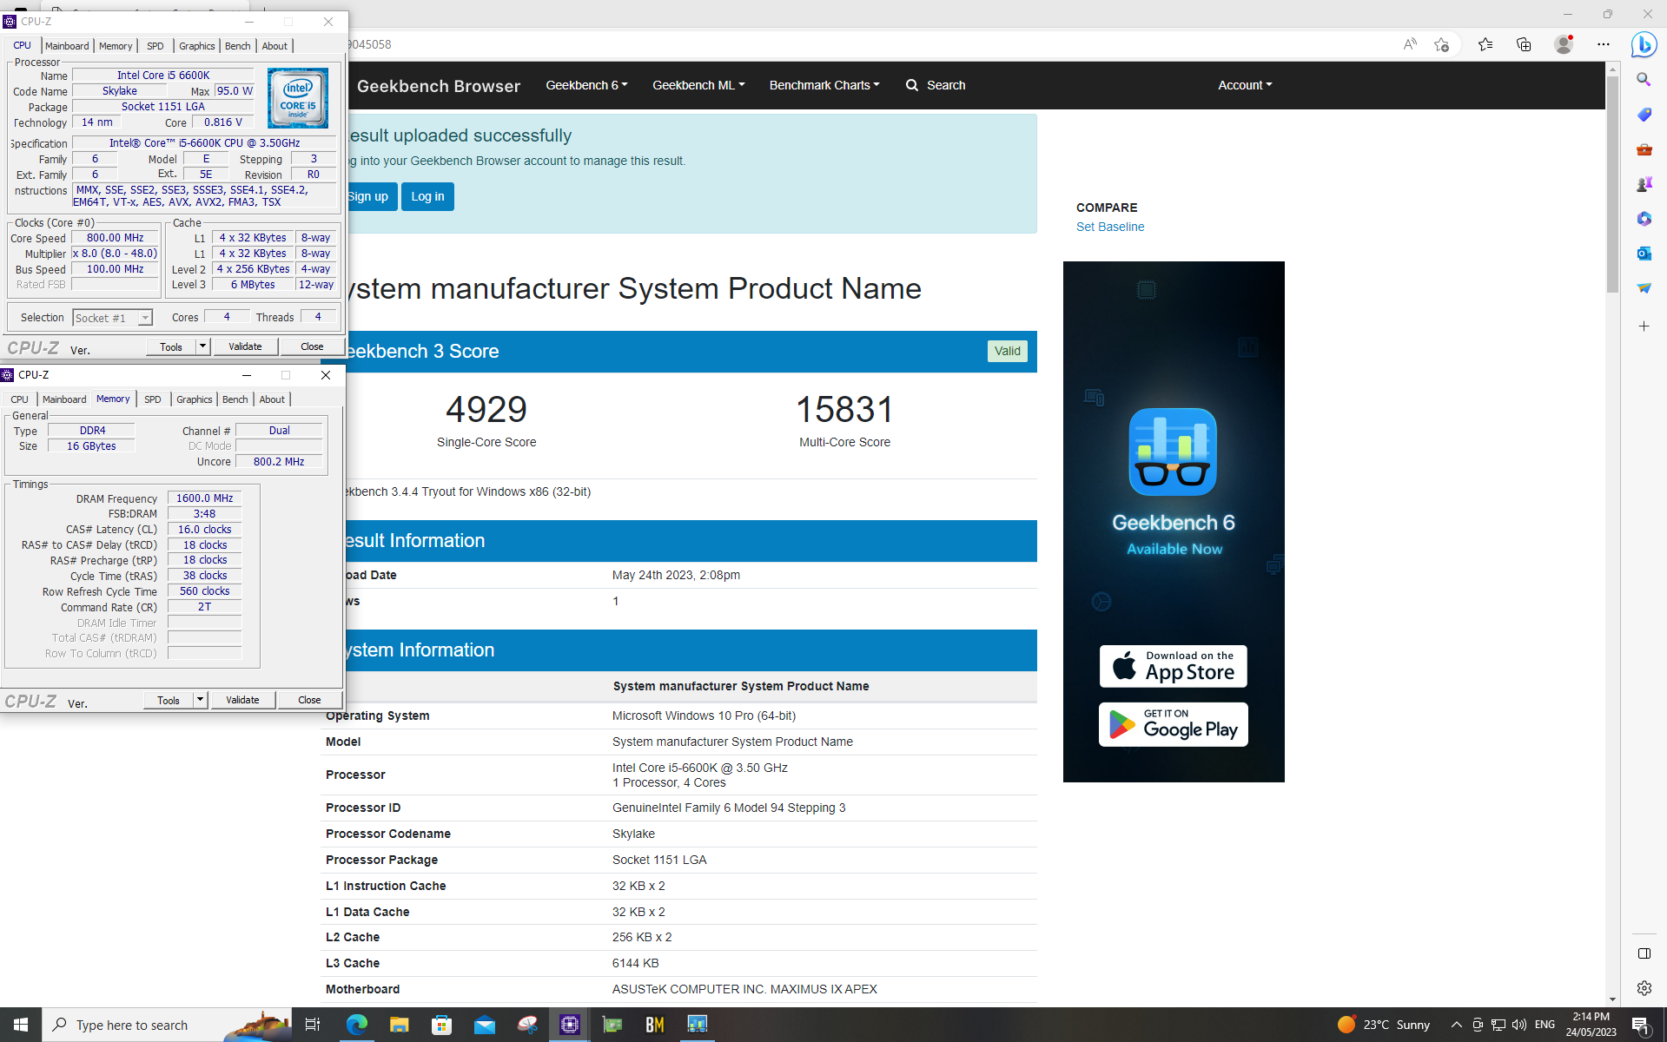Screen dimensions: 1667x1042
Task: Open Edge Settings and more ellipsis
Action: (1604, 44)
